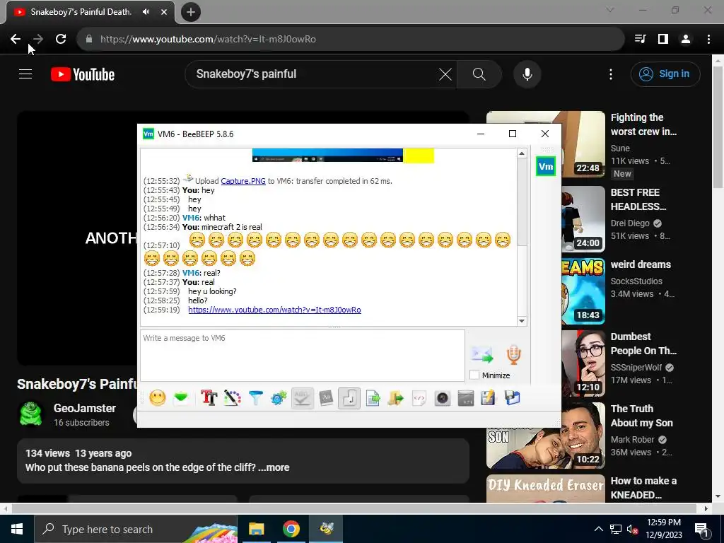Screen dimensions: 724x543
Task: Click the YouTube search magnifier button
Action: coord(479,74)
